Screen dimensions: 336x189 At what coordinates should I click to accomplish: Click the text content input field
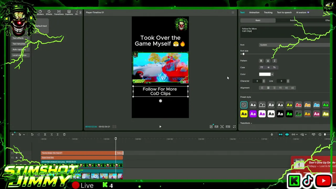click(285, 32)
